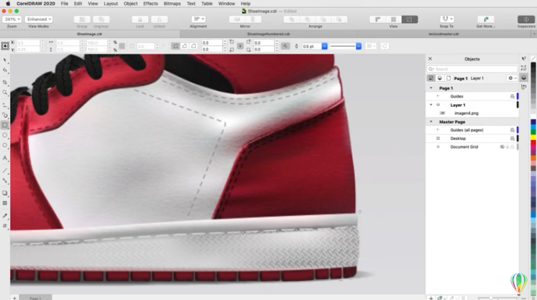Select imagen4.png object in tree
This screenshot has width=537, height=300.
(466, 113)
